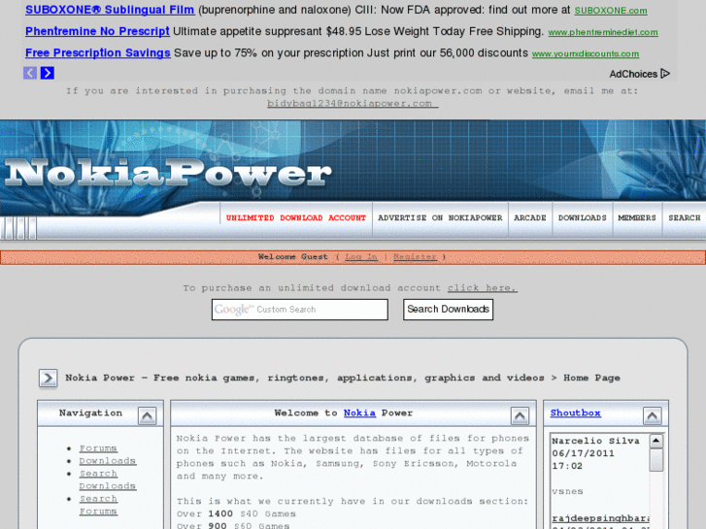Click the previous ad arrow icon
This screenshot has height=529, width=706.
tap(30, 73)
